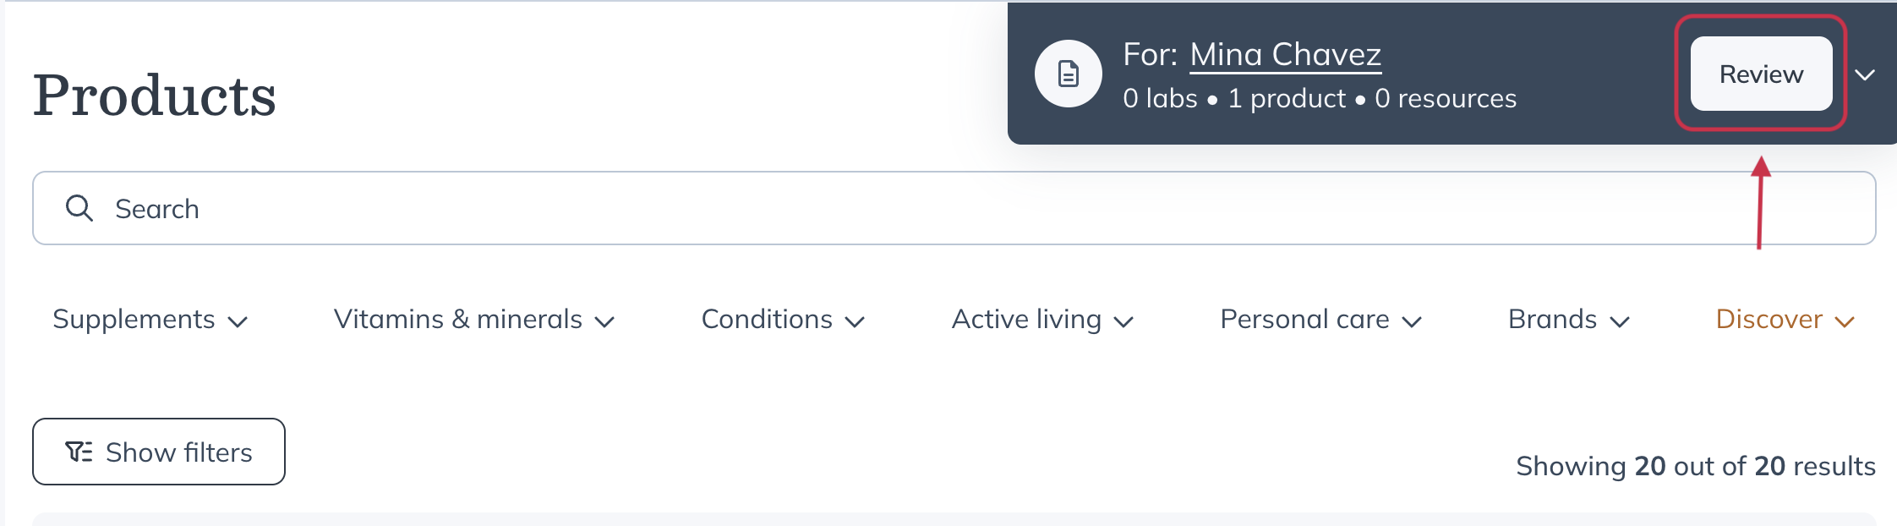Click the chevron arrow next to Supplements
The image size is (1897, 526).
click(x=238, y=321)
